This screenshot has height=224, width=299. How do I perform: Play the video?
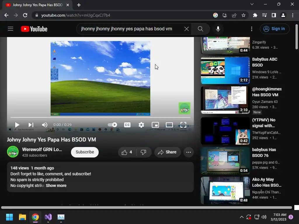[x=17, y=125]
